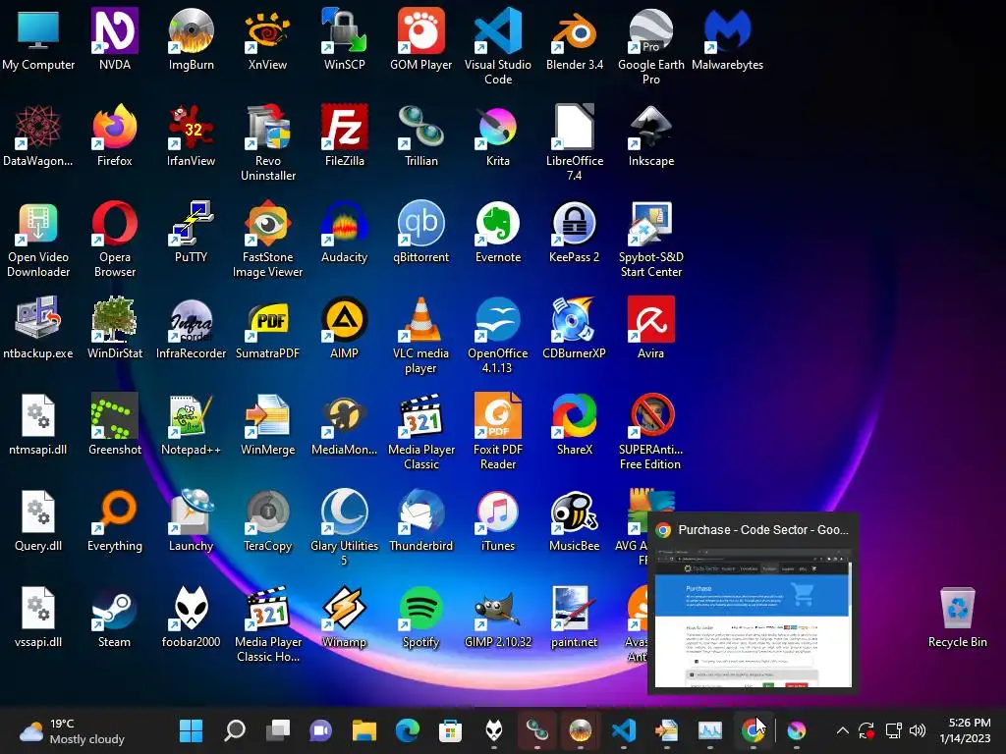Select foobar2000 desktop icon

(x=192, y=617)
